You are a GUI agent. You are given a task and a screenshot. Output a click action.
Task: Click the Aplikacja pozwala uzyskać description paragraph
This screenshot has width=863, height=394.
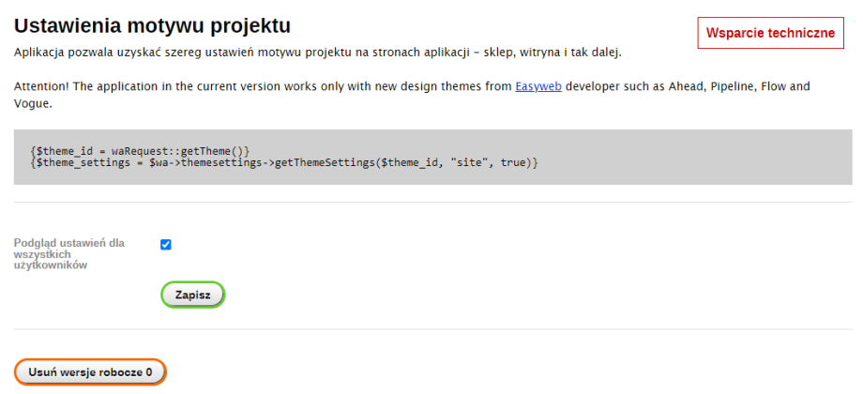pos(317,52)
